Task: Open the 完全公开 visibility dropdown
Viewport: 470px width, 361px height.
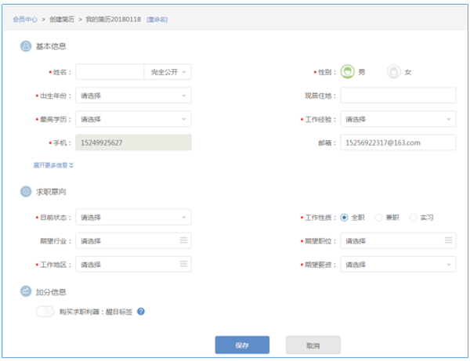Action: coord(168,72)
